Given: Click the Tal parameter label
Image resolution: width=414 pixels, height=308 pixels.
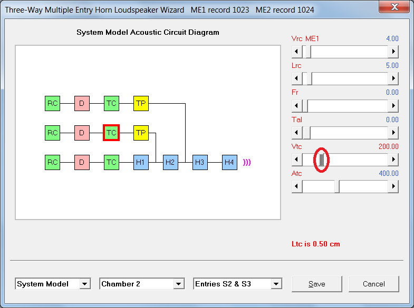Looking at the screenshot, I should pos(297,120).
